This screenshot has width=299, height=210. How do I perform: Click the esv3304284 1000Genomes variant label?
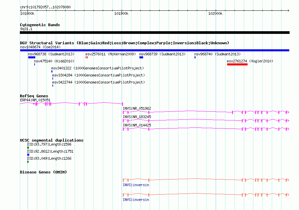pos(98,75)
